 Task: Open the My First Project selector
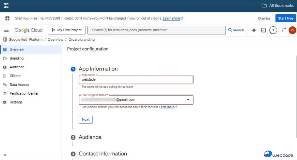pos(67,30)
